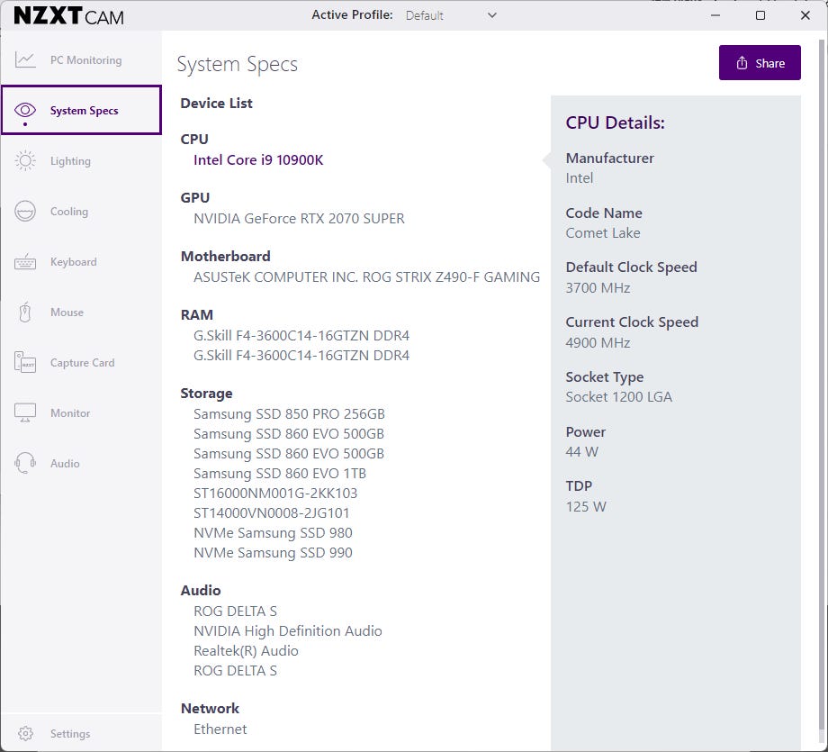Select Realtek(R) Audio device
This screenshot has width=828, height=752.
pyautogui.click(x=246, y=650)
